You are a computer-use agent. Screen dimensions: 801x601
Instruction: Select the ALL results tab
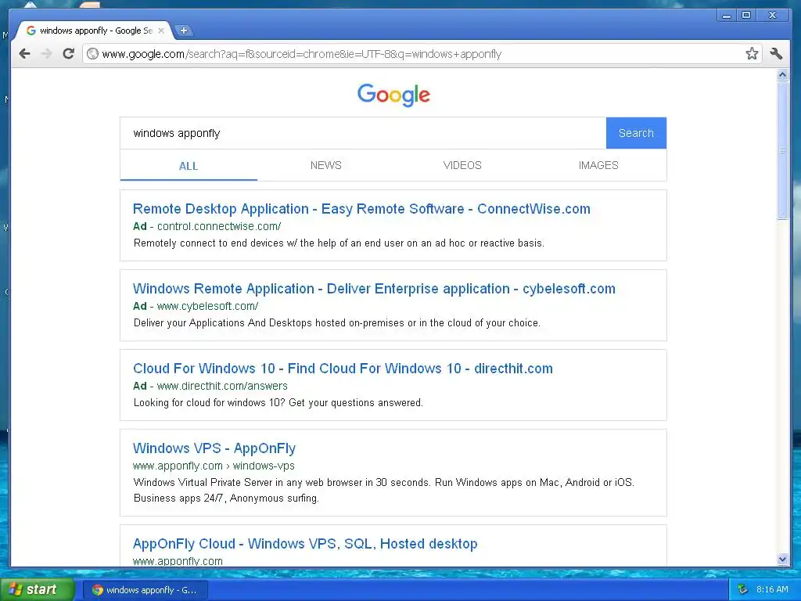pos(189,166)
